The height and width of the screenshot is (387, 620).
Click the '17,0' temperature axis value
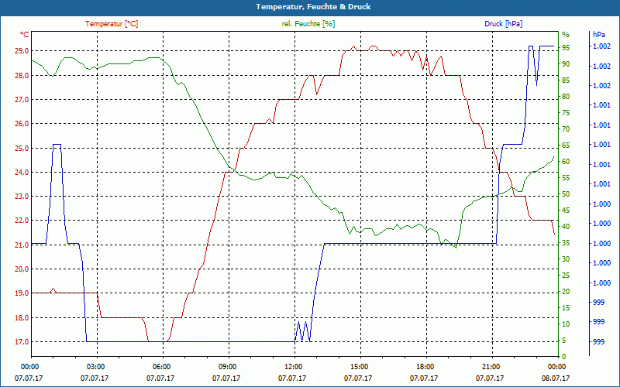(x=22, y=341)
